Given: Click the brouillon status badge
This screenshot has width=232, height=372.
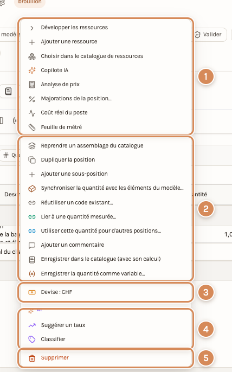Looking at the screenshot, I should point(30,2).
